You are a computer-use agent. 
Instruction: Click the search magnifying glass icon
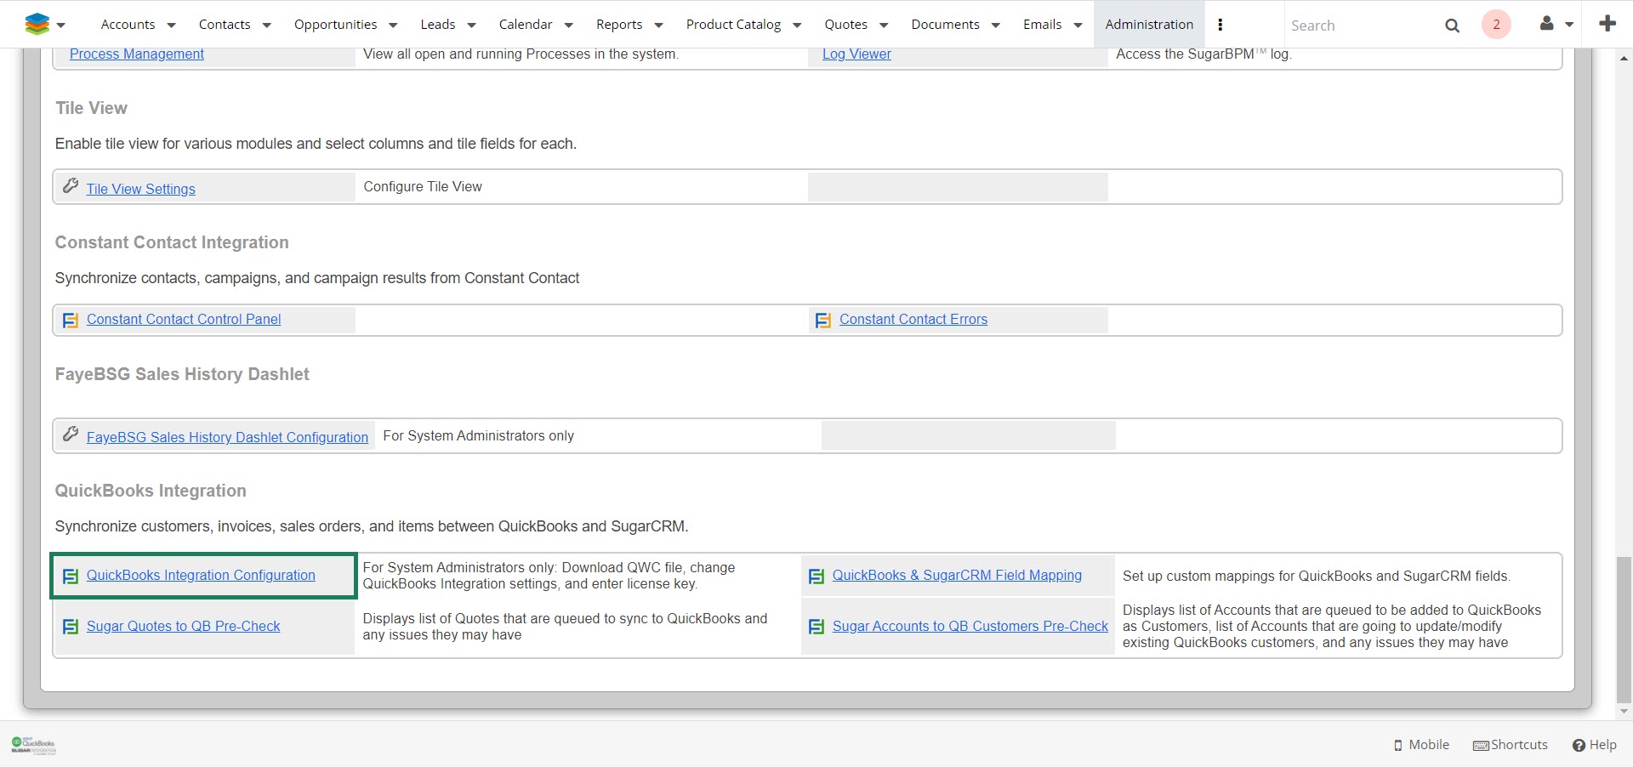[x=1452, y=26]
